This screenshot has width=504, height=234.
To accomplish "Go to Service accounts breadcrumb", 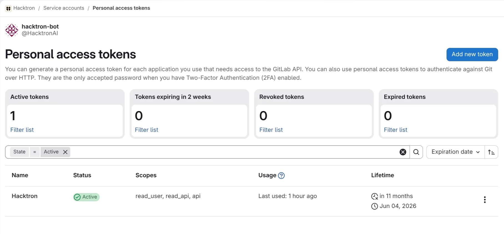I will pos(64,8).
